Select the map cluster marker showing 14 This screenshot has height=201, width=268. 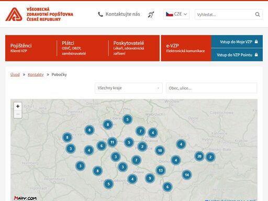coord(187,175)
